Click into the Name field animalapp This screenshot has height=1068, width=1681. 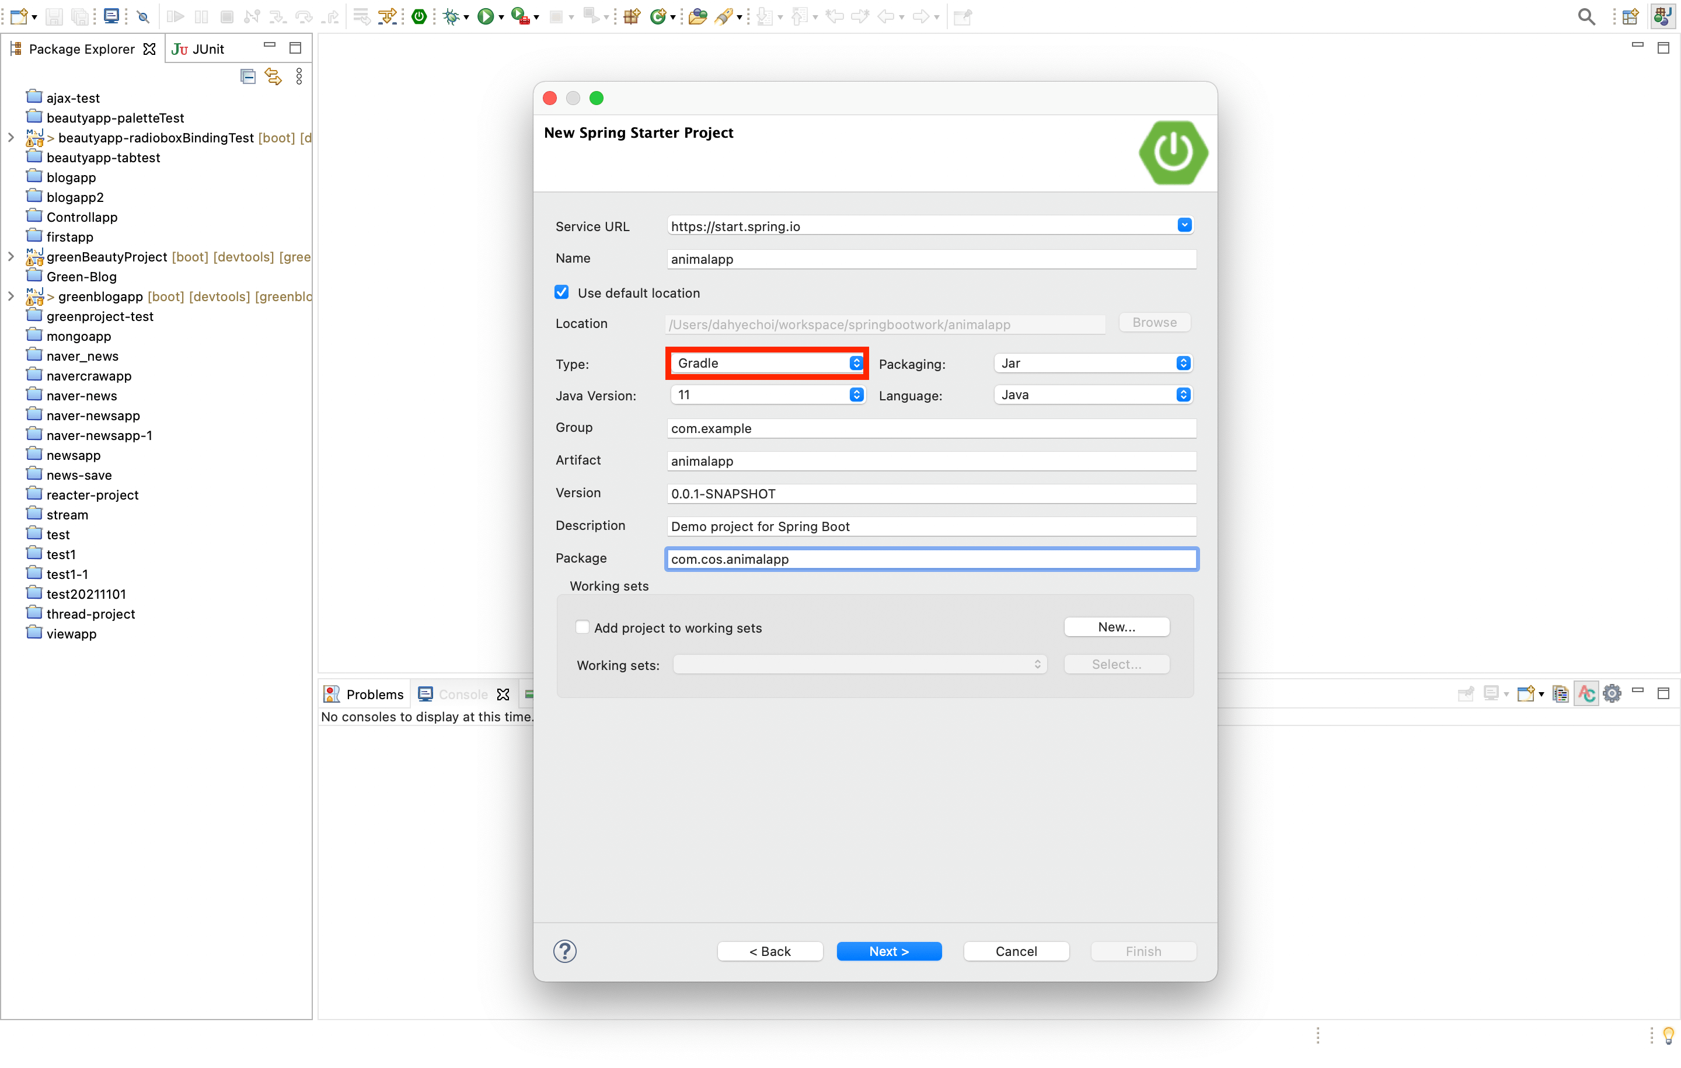coord(931,259)
